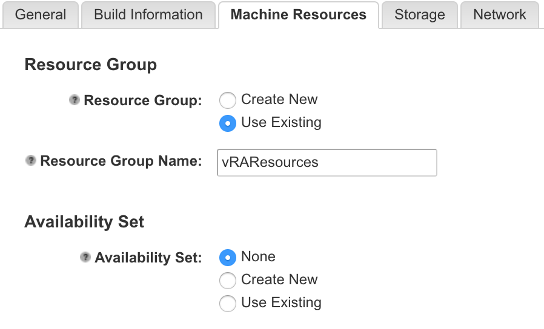
Task: Click the Resource Group Name text field
Action: pyautogui.click(x=327, y=163)
